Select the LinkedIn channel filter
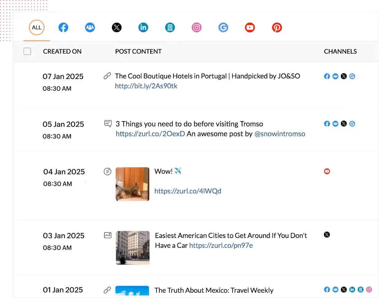 pos(143,27)
